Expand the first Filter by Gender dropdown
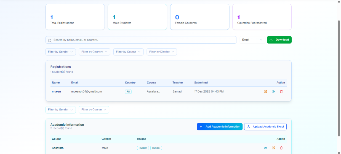The image size is (341, 154). [60, 52]
